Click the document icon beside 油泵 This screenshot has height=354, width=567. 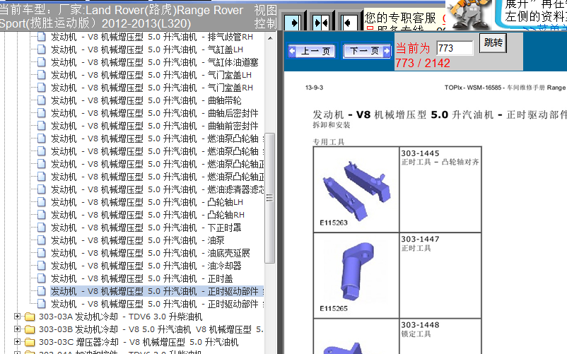point(42,240)
